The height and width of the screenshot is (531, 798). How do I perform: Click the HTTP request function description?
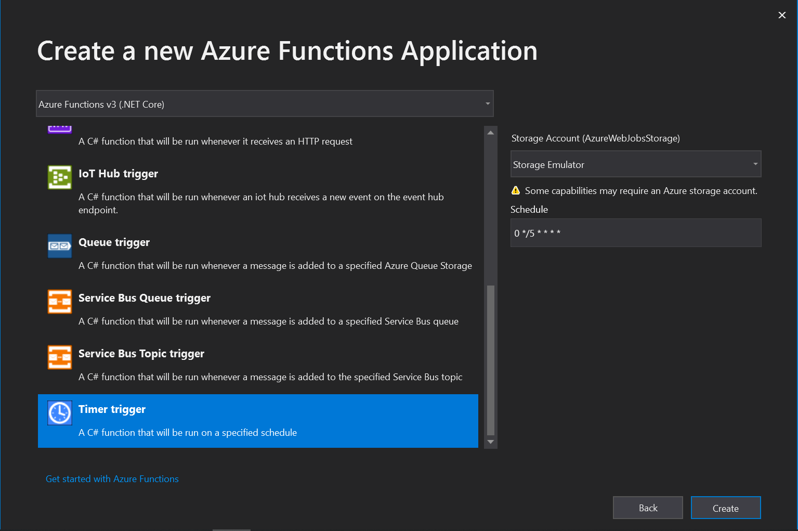215,141
